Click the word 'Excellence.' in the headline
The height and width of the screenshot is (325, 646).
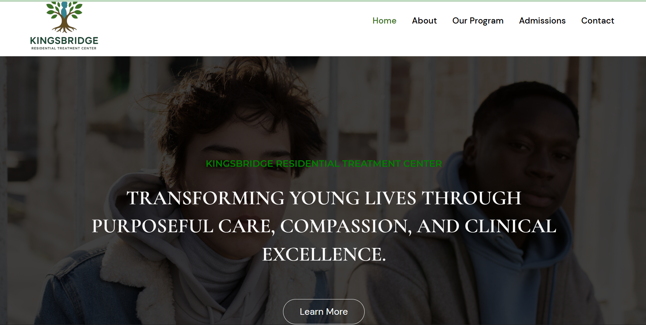[324, 254]
